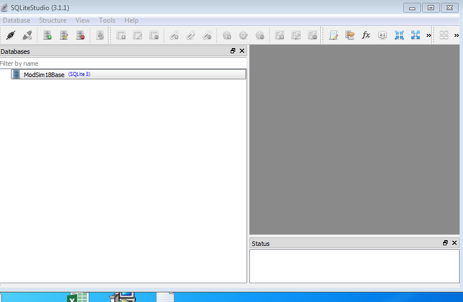Edit the database with pencil icon

[x=64, y=35]
